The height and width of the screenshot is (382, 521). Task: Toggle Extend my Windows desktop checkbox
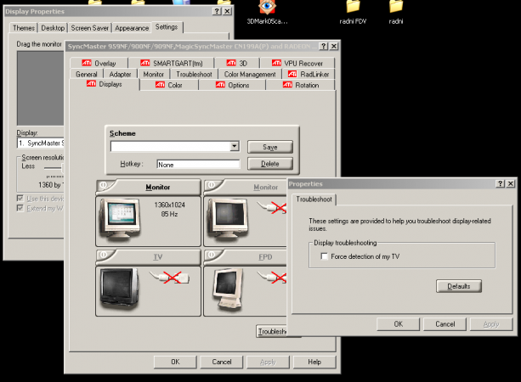click(x=20, y=208)
